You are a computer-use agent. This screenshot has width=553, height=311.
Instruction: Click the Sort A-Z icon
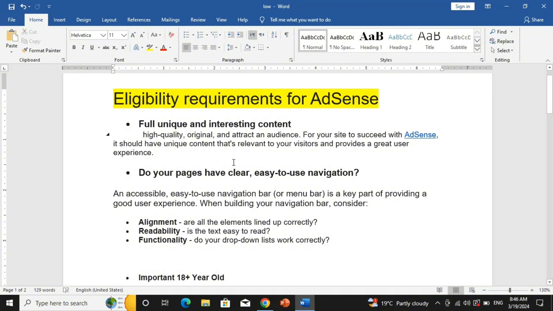274,35
